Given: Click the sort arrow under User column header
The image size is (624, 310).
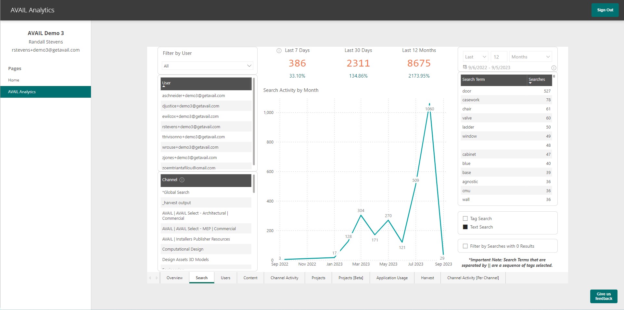Looking at the screenshot, I should (164, 87).
